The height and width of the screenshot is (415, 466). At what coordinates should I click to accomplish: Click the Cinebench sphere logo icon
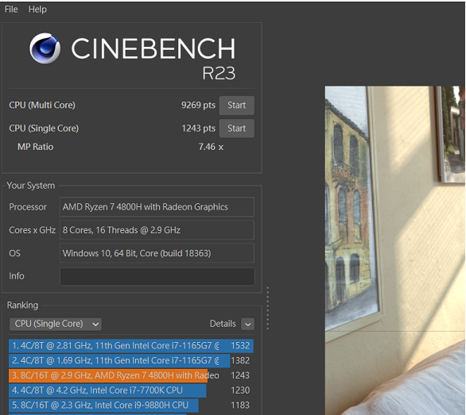(x=45, y=48)
